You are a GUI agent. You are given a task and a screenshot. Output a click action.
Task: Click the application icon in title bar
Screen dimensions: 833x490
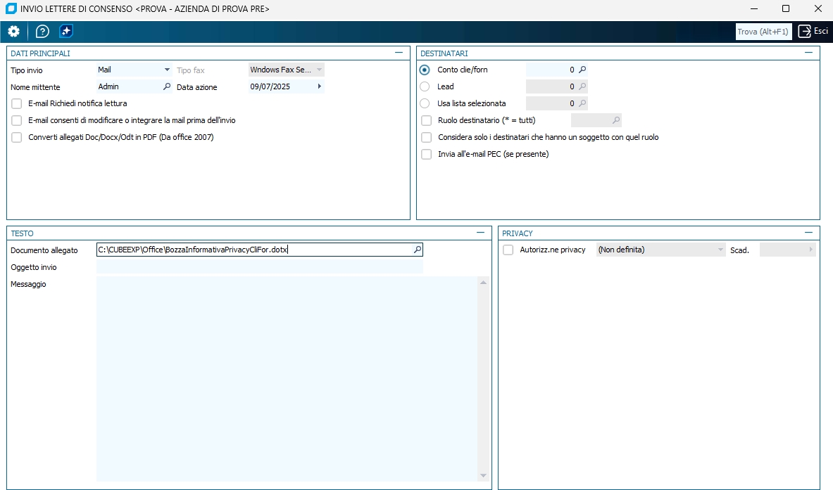point(11,8)
